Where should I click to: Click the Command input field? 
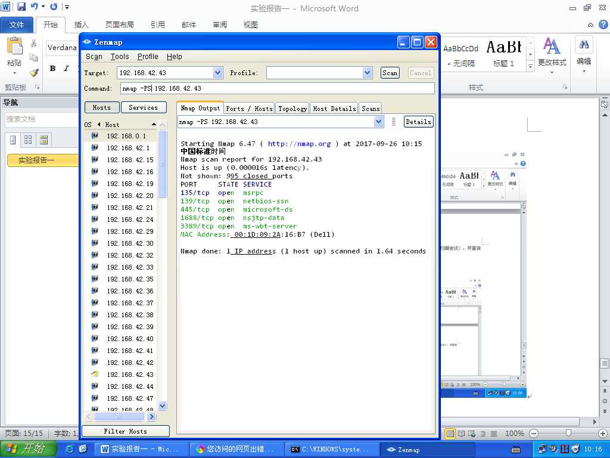(x=278, y=88)
